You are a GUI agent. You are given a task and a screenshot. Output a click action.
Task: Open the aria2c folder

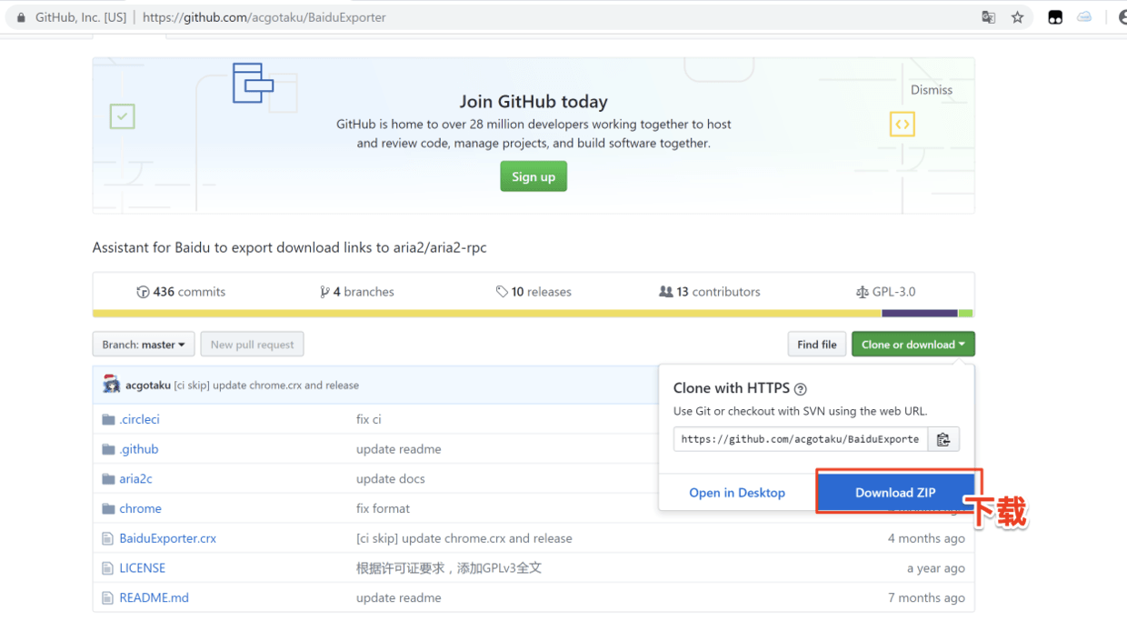pos(135,479)
